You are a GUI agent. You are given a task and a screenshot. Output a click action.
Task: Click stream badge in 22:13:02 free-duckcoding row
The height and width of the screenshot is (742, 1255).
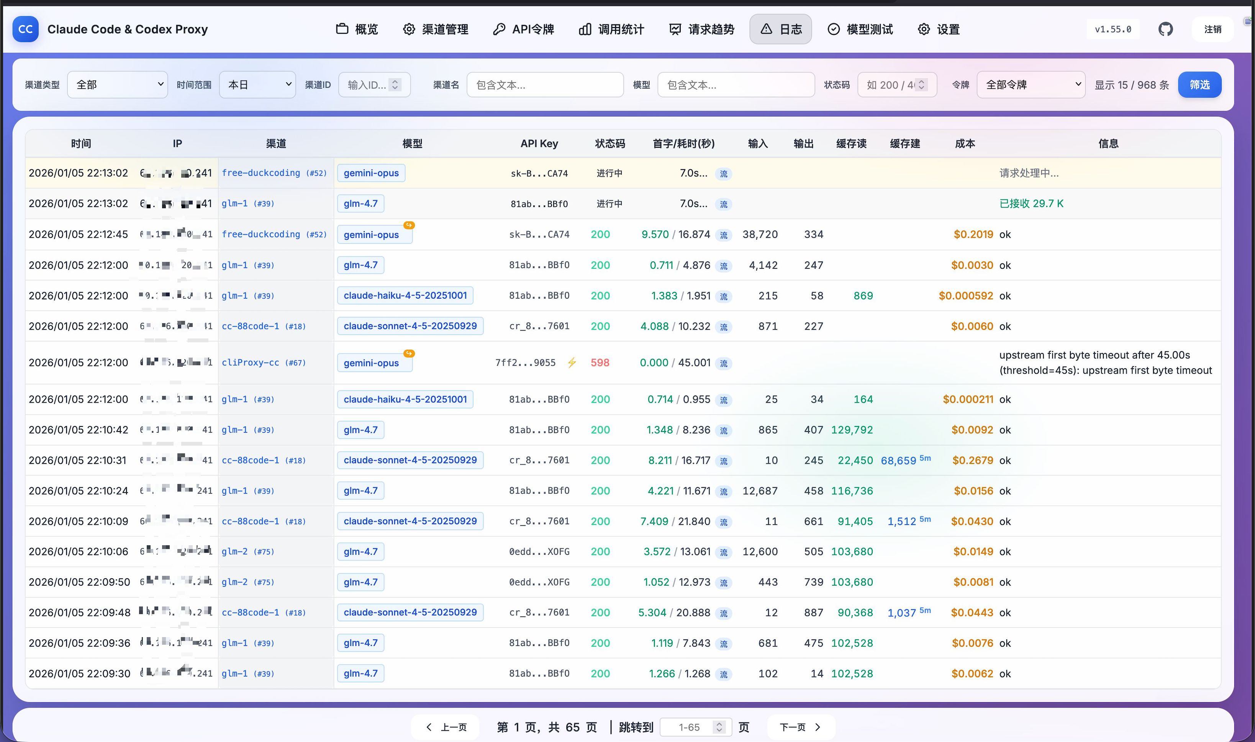coord(724,174)
